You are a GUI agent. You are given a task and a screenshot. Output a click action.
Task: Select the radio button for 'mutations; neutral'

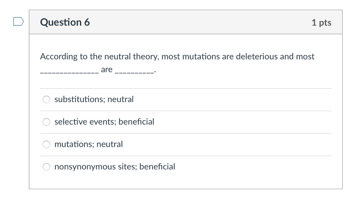(46, 144)
